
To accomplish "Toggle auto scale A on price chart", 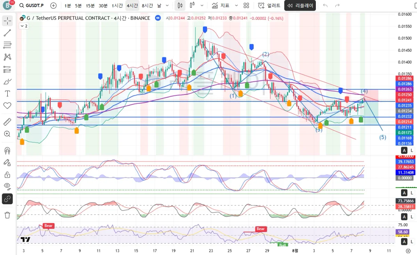I will click(x=404, y=150).
